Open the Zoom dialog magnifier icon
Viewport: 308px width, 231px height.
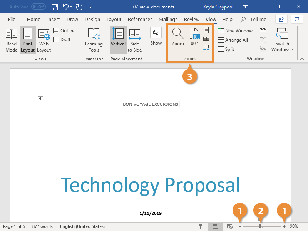pos(177,37)
